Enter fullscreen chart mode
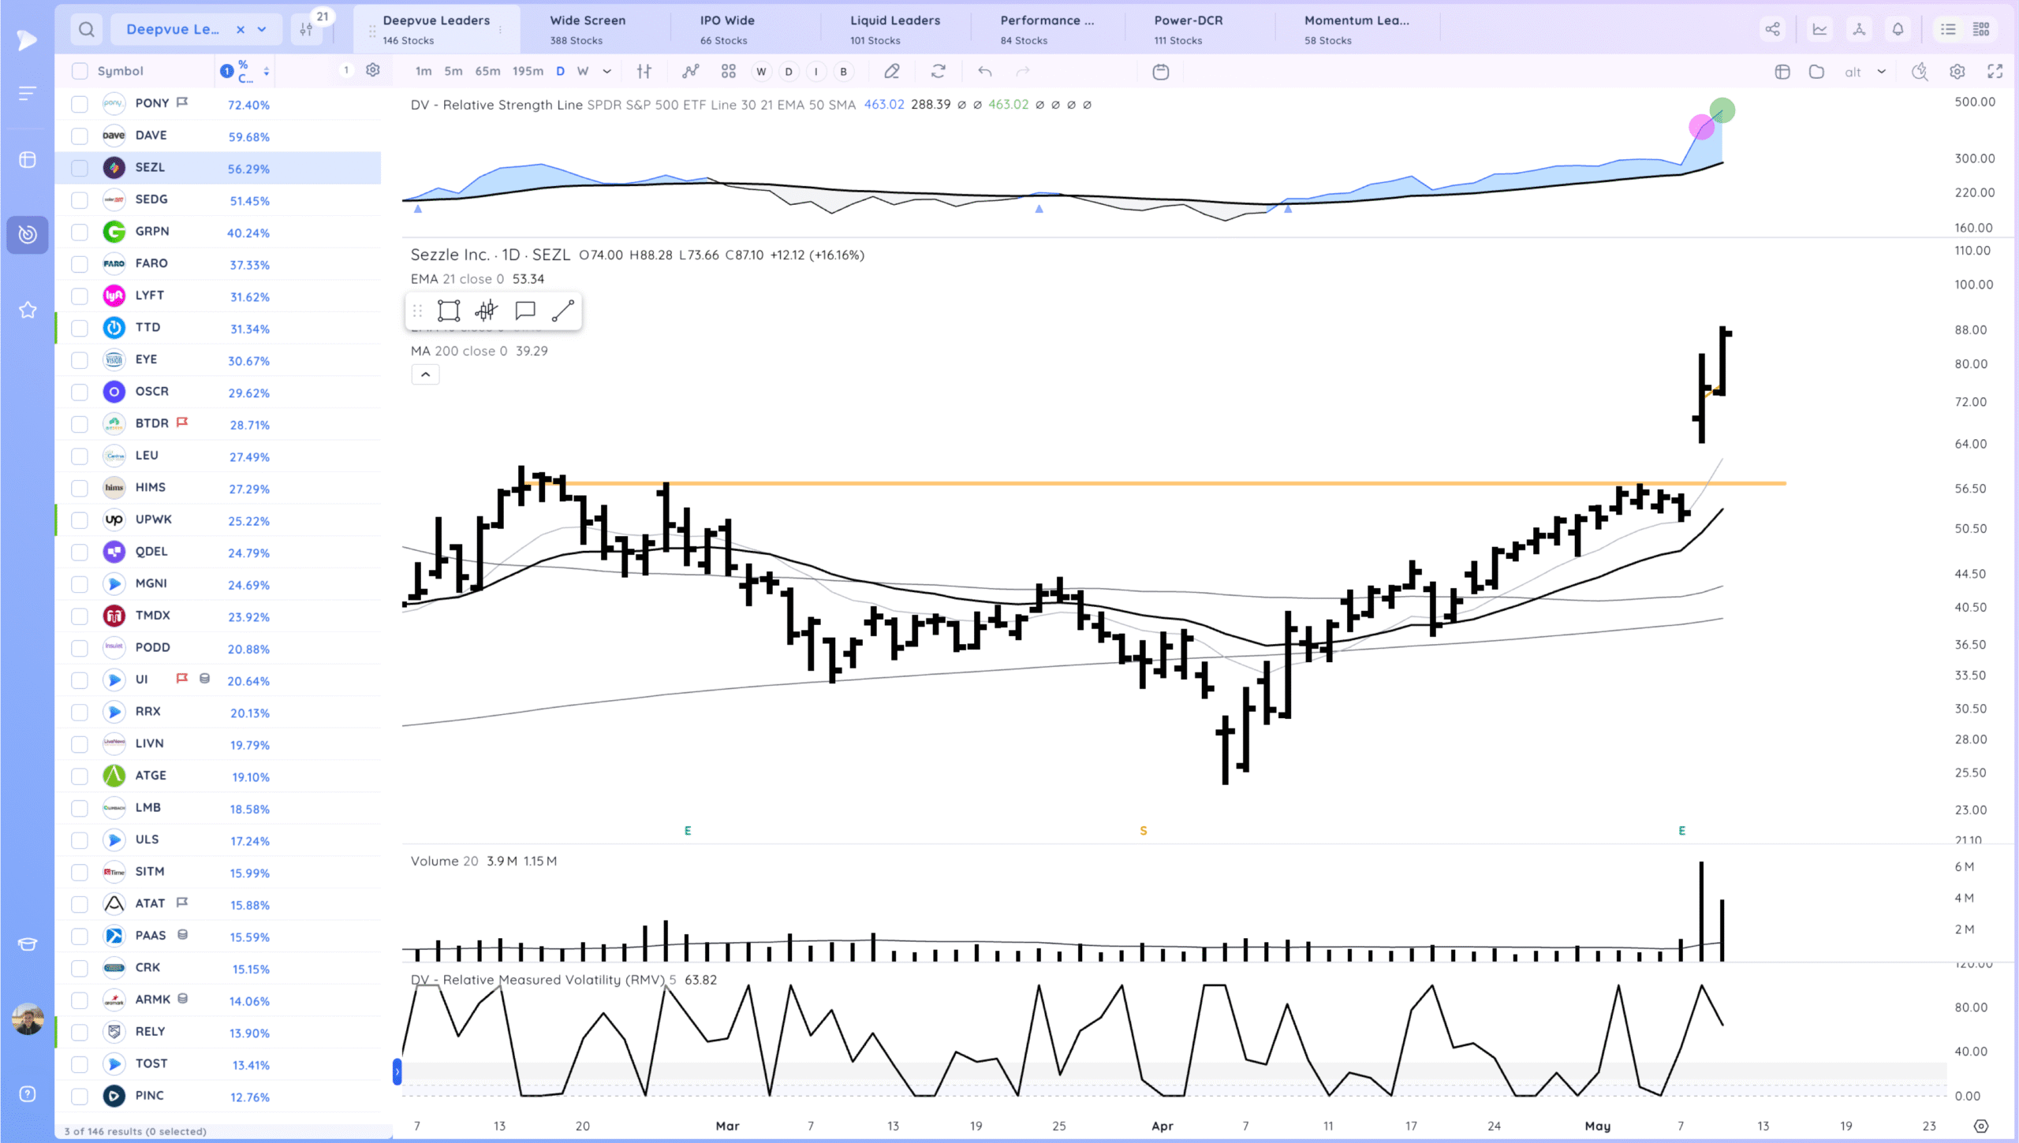Viewport: 2019px width, 1143px height. (1995, 72)
